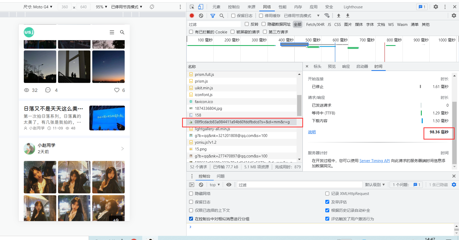Viewport: 459px width, 240px height.
Task: Open the hamburger menu on the webpage
Action: click(x=112, y=32)
